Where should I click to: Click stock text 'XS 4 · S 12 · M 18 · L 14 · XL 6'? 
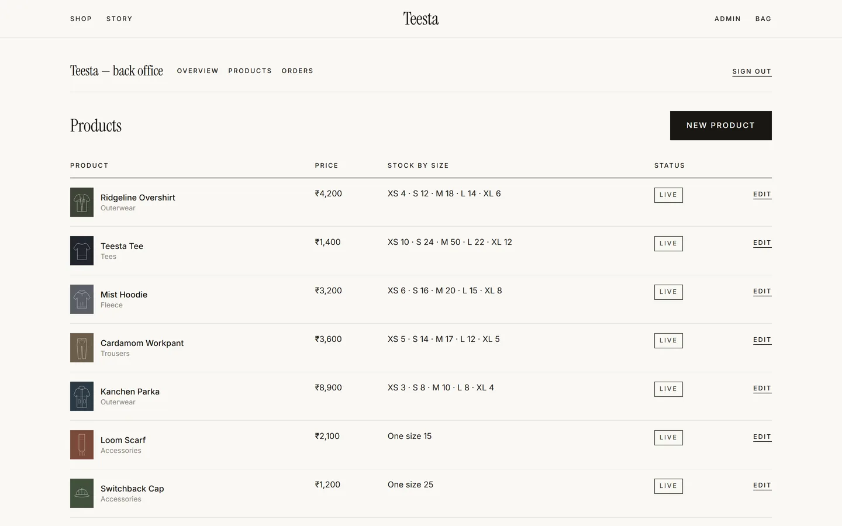pyautogui.click(x=444, y=193)
